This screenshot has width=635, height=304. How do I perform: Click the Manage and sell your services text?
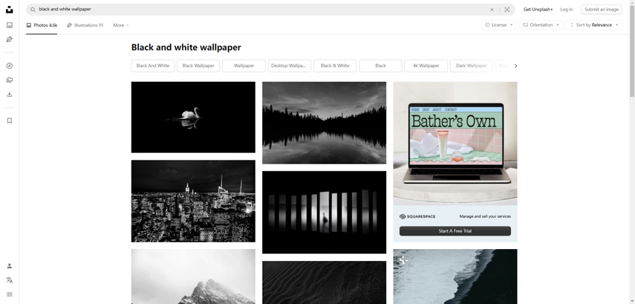[x=485, y=216]
